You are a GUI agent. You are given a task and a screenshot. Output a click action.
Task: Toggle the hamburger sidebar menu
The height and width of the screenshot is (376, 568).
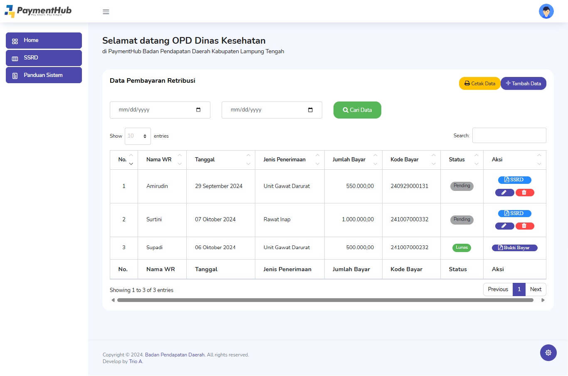(x=106, y=12)
